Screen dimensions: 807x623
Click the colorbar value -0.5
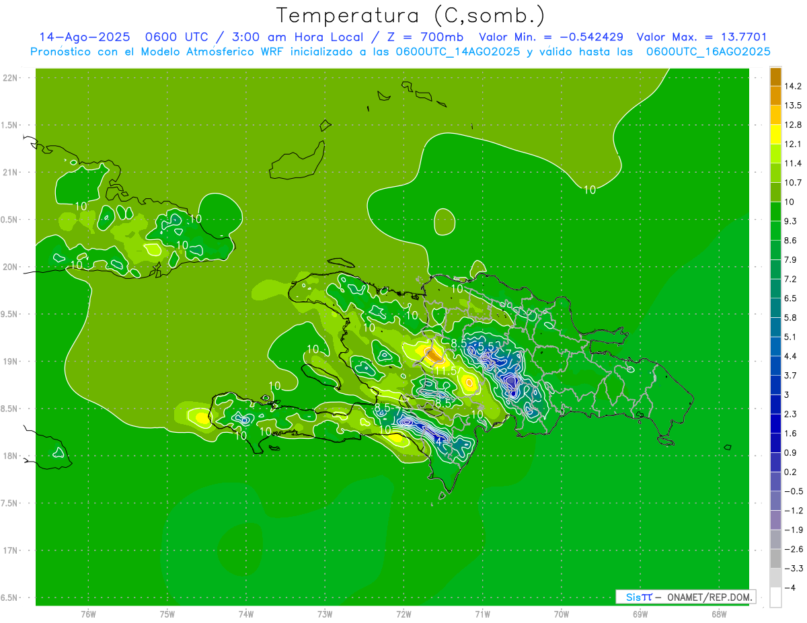coord(794,491)
